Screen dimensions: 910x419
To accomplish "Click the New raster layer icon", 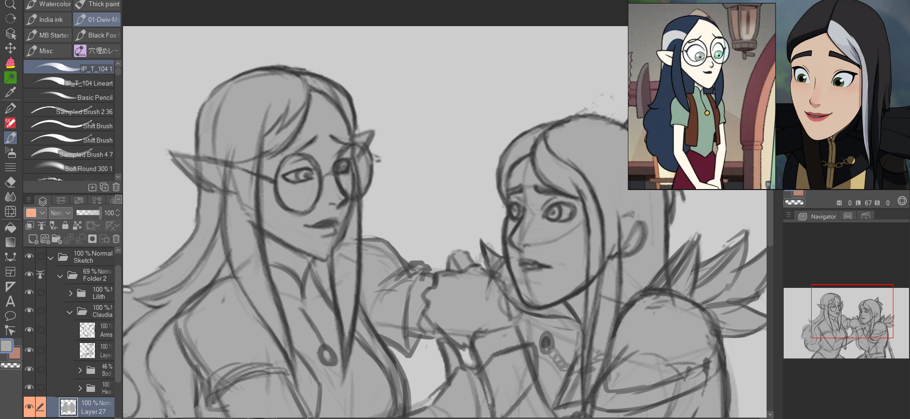I will [x=33, y=239].
